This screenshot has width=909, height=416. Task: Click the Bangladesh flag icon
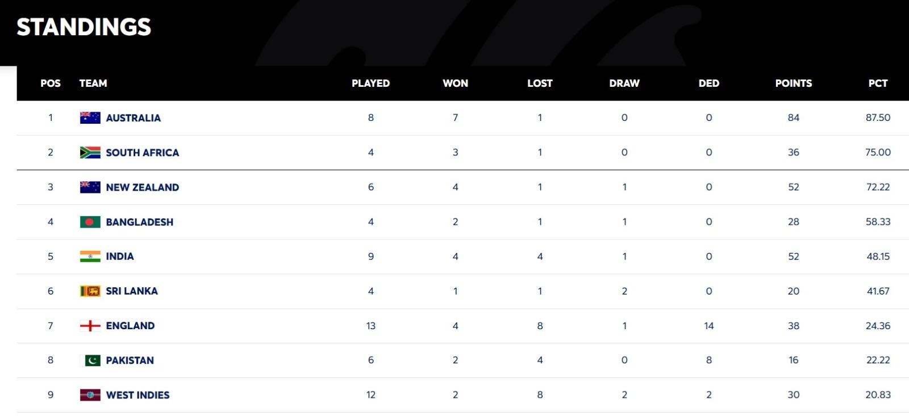point(90,222)
